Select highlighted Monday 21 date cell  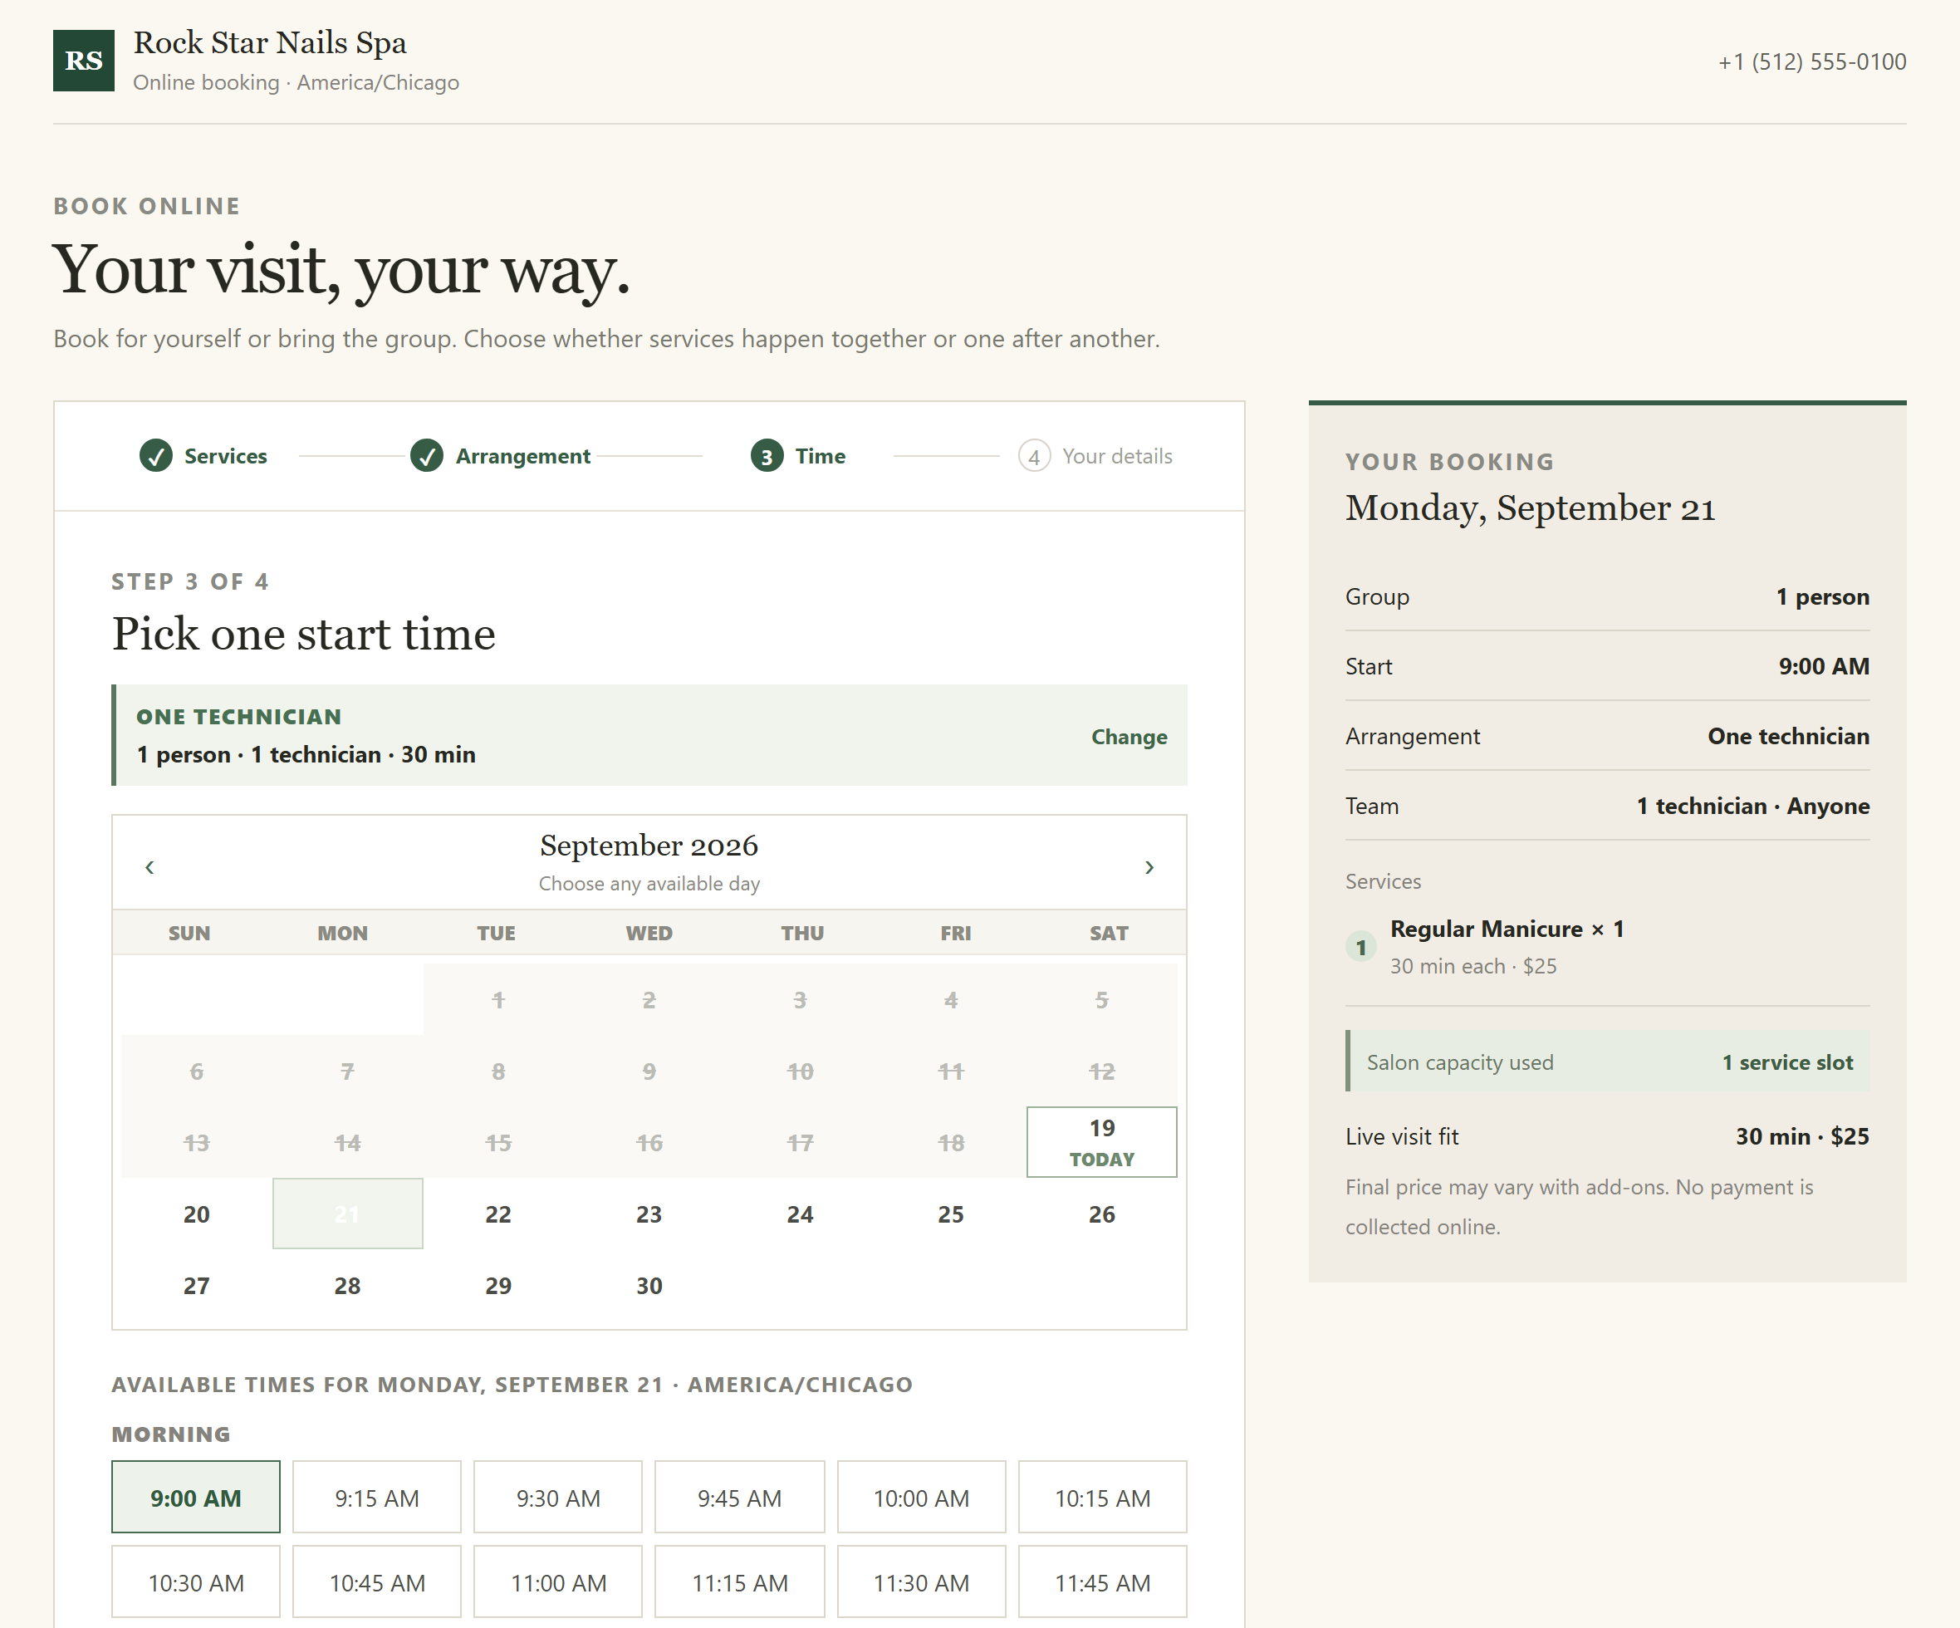(x=347, y=1214)
